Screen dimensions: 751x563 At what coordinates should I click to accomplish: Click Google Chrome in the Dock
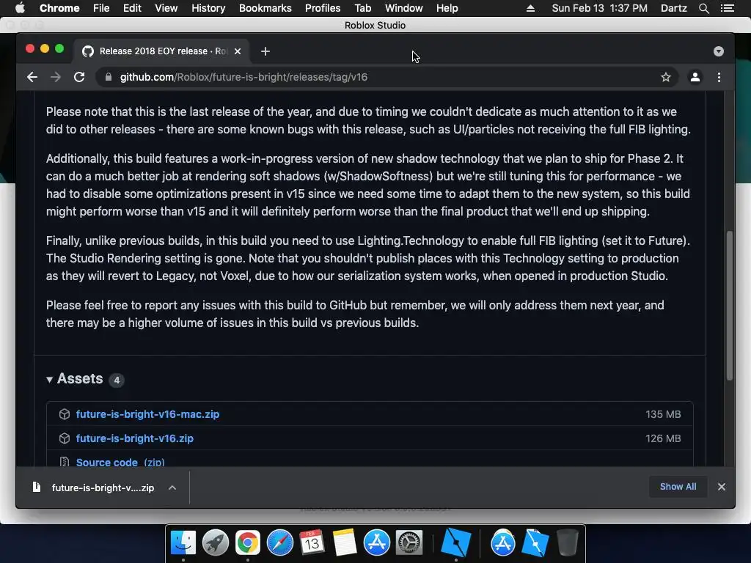247,543
